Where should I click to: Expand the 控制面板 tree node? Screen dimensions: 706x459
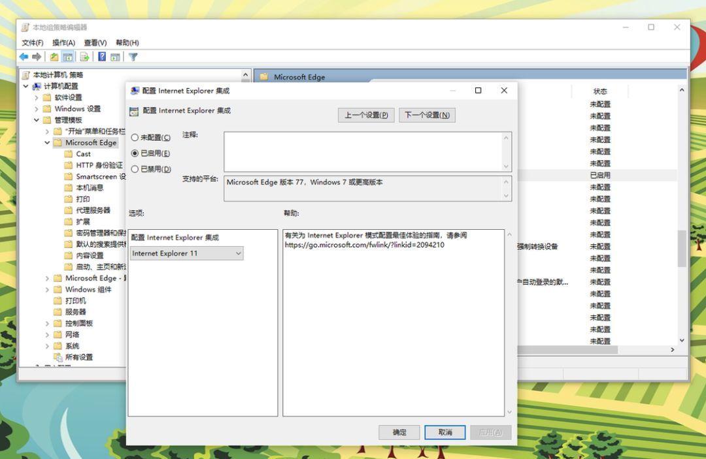point(47,323)
